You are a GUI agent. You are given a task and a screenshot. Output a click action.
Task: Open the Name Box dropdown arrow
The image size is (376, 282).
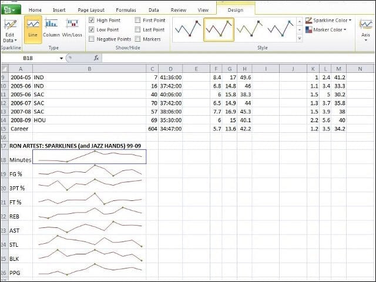[61, 58]
